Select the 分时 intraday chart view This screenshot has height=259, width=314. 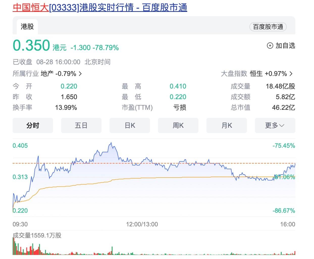point(33,125)
